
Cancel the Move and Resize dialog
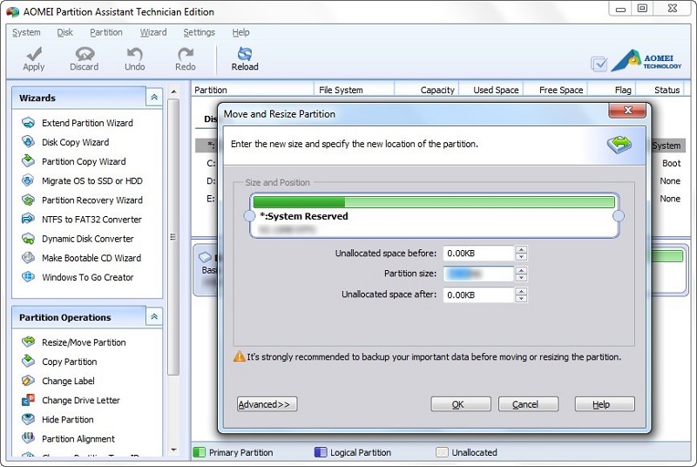click(528, 404)
